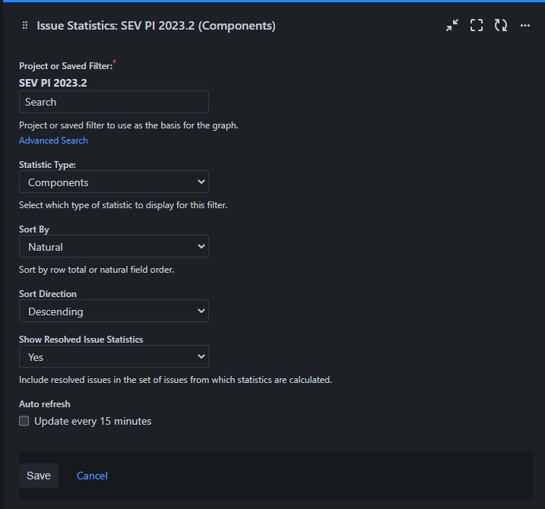The height and width of the screenshot is (509, 545).
Task: Click the Save button
Action: pyautogui.click(x=39, y=476)
